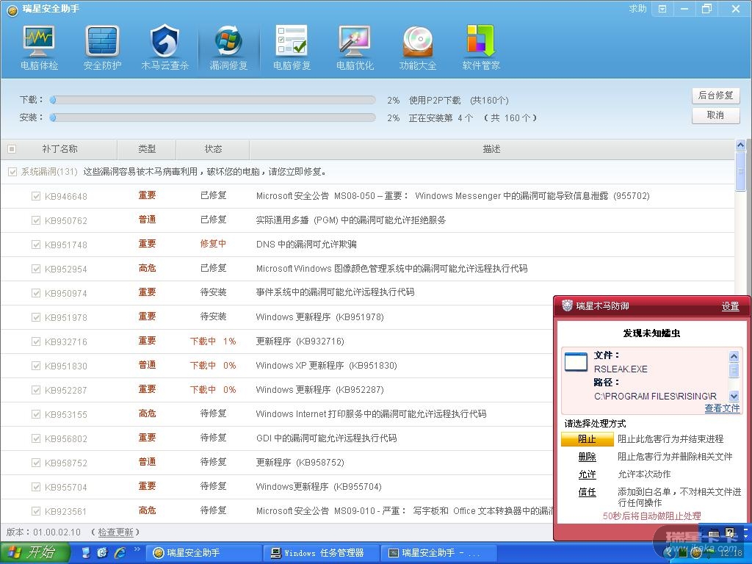Toggle the checkbox for patch KB946648
This screenshot has height=564, width=752.
[x=36, y=196]
